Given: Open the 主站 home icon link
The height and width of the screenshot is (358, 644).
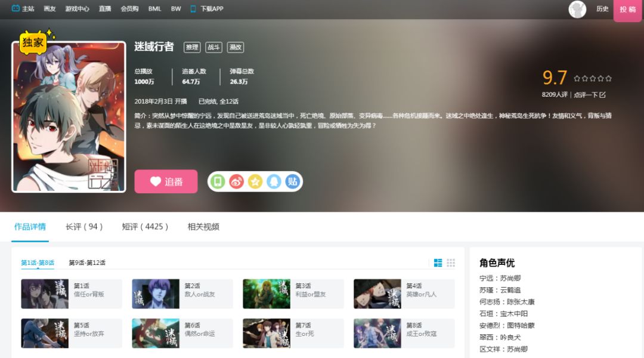Looking at the screenshot, I should (15, 8).
